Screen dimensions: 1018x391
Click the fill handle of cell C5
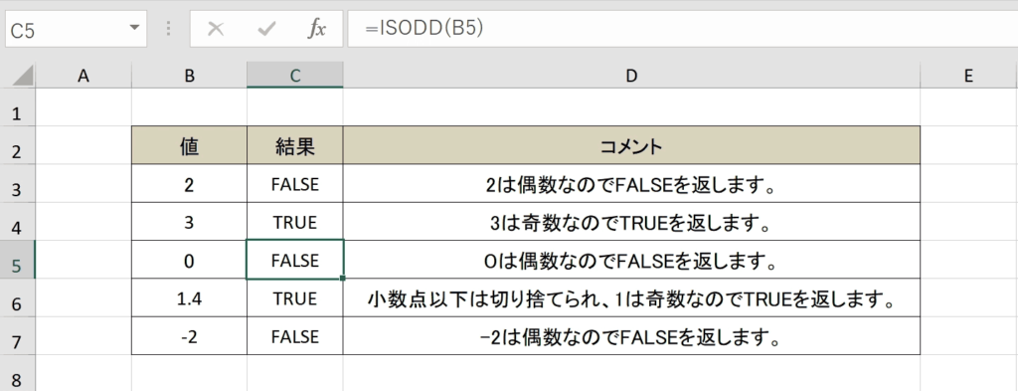(342, 278)
